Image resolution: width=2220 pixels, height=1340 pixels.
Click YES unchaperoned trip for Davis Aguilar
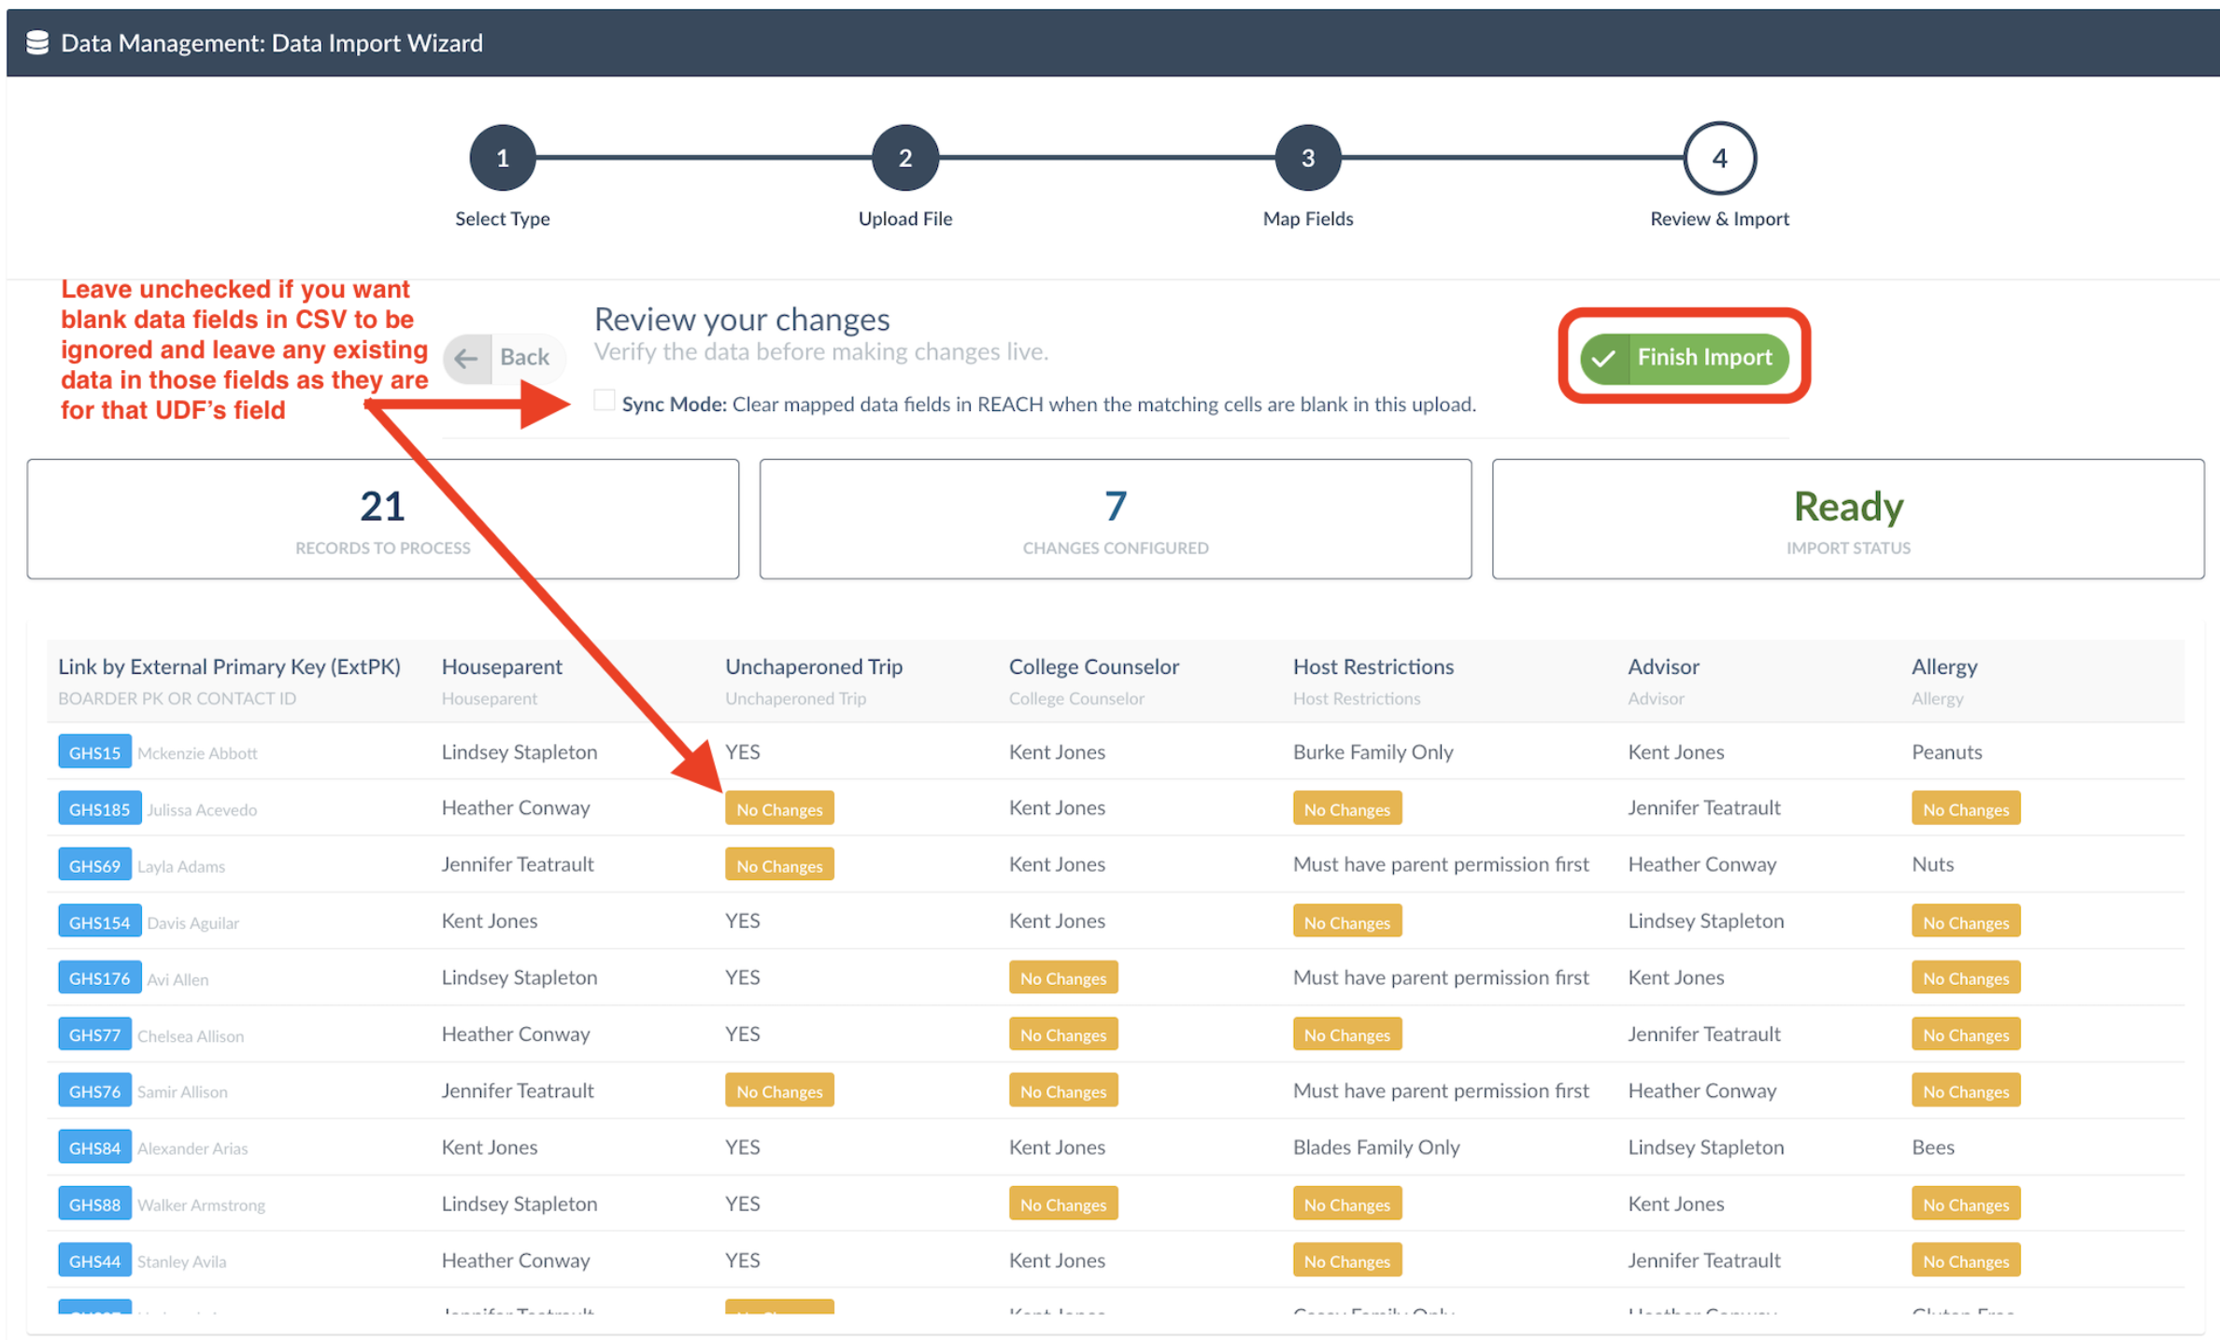(x=743, y=920)
